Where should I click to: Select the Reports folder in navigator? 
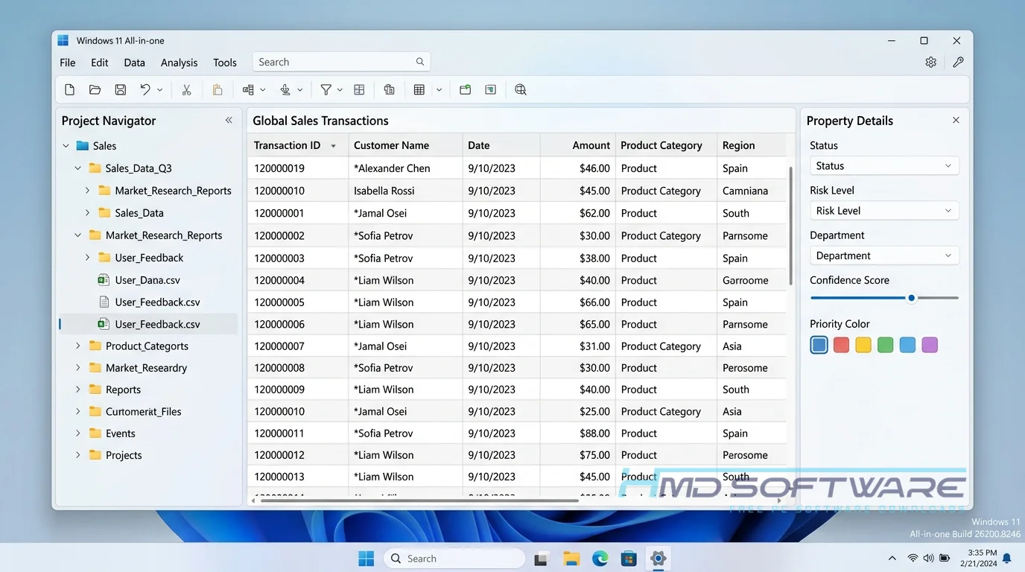pyautogui.click(x=123, y=390)
